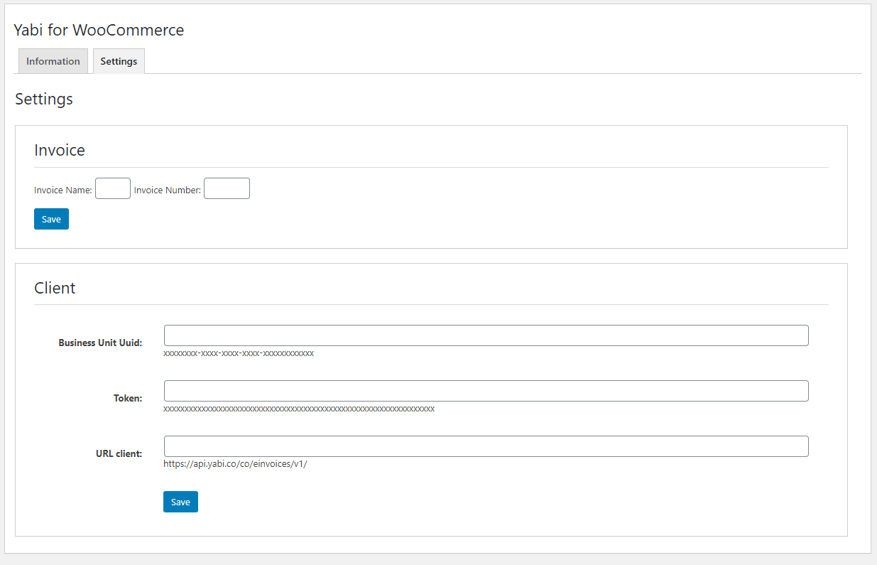877x565 pixels.
Task: Click the xxxxxxxx-xxxx-xxxx-xxxx UUID hint text
Action: tap(239, 353)
